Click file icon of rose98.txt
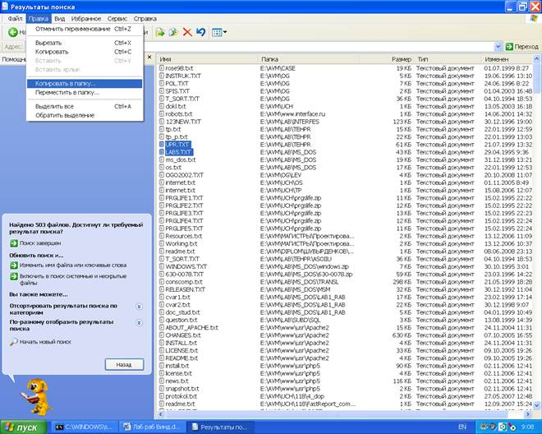Image resolution: width=542 pixels, height=434 pixels. (x=162, y=68)
